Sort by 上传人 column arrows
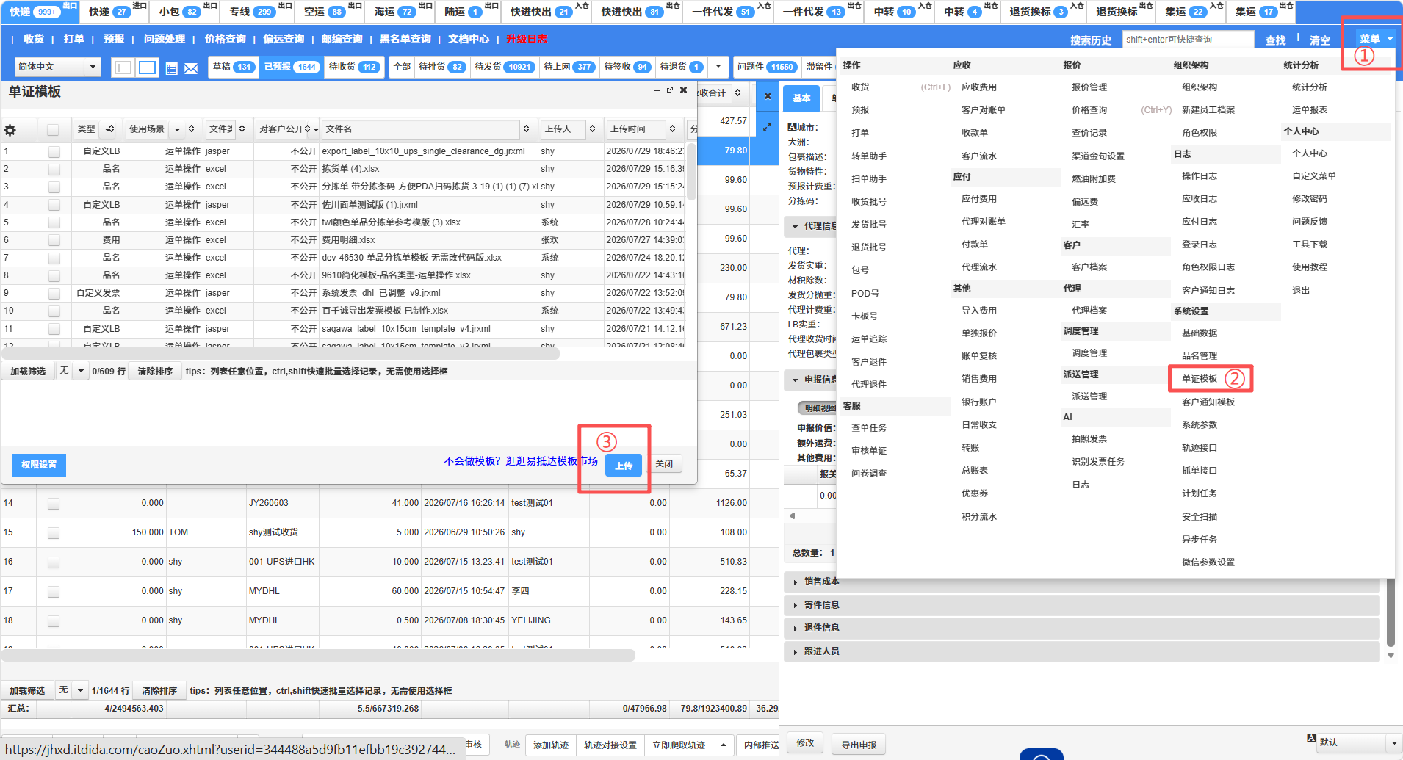Screen dimensions: 1403x760 (592, 129)
